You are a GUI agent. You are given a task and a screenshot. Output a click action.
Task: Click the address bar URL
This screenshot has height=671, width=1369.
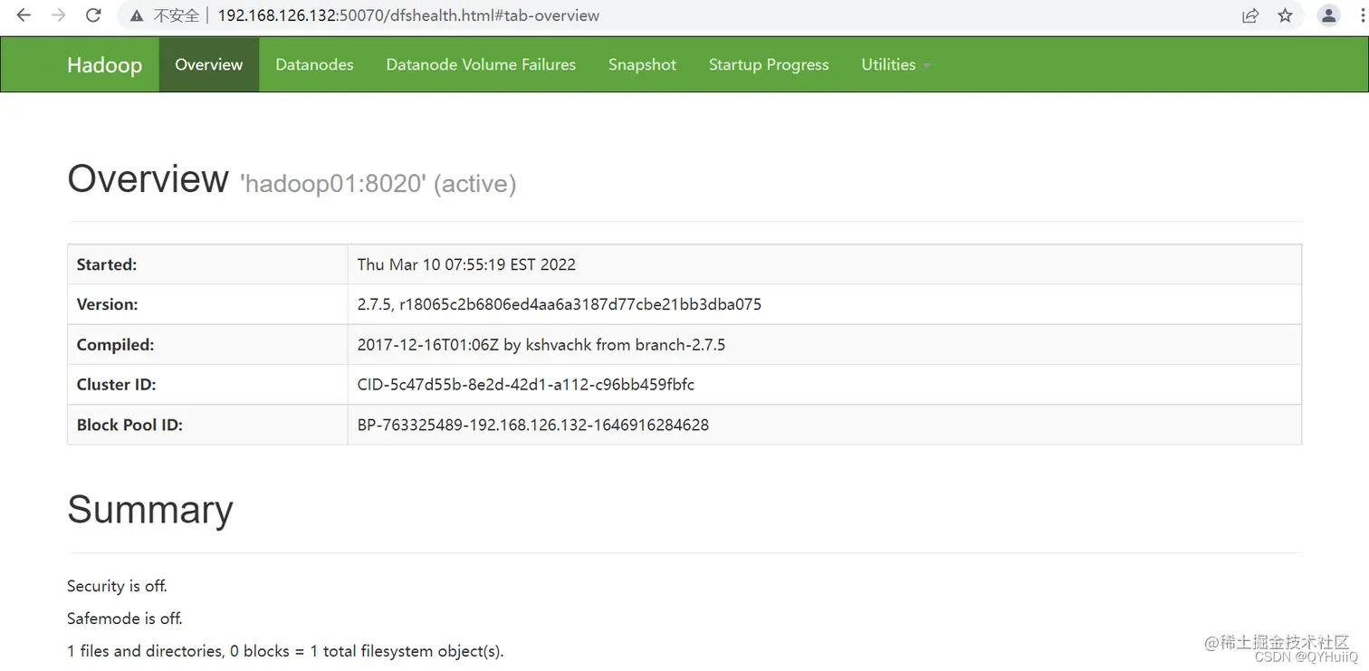pyautogui.click(x=408, y=15)
